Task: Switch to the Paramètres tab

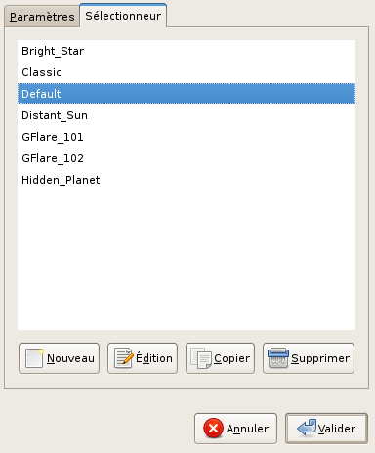Action: tap(42, 17)
